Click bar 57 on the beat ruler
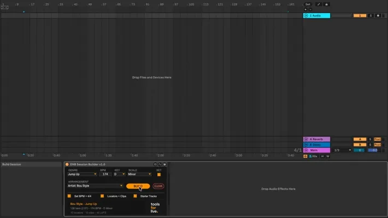 click(104, 4)
